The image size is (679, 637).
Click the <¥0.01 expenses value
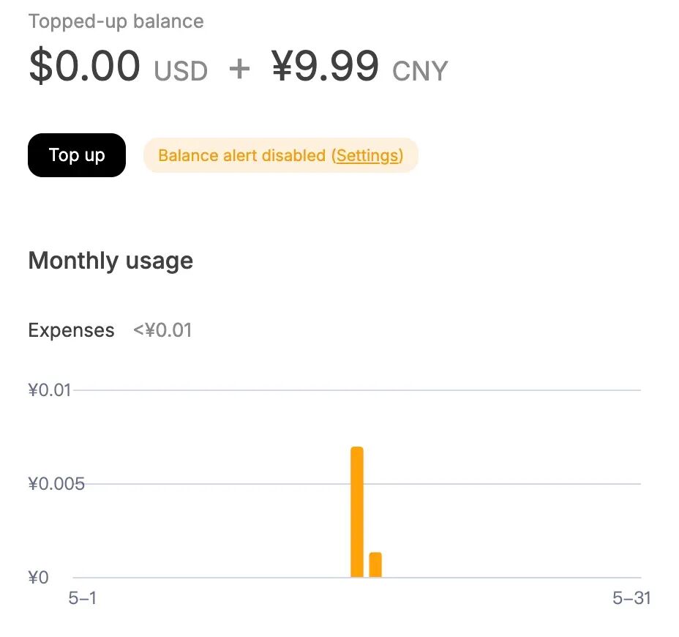[162, 330]
